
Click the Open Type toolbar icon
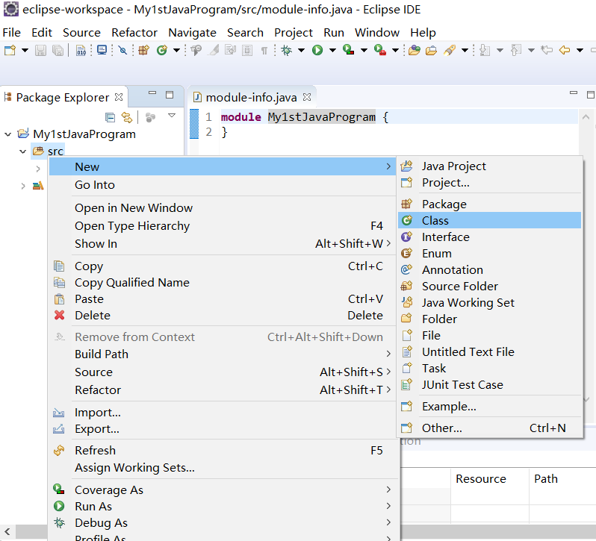414,50
